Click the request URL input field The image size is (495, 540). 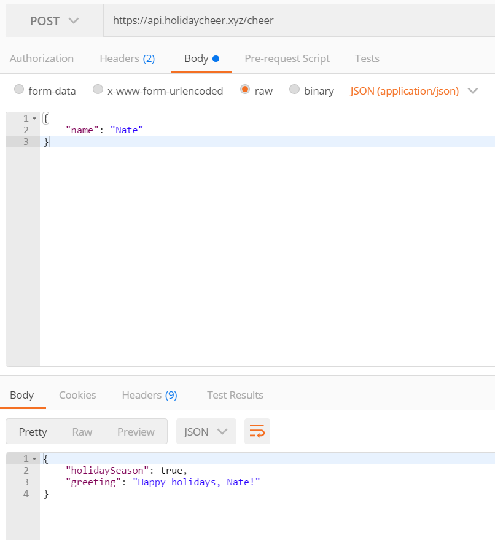[x=295, y=21]
